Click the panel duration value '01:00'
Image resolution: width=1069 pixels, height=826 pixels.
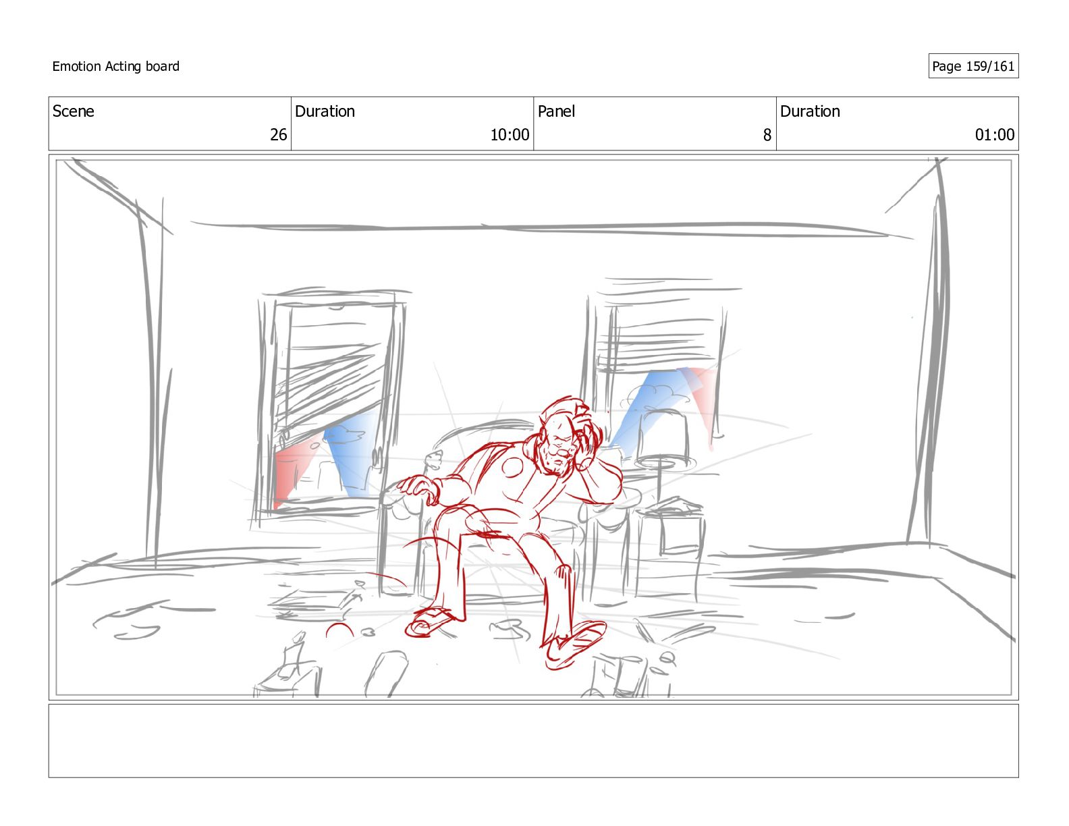pos(995,135)
